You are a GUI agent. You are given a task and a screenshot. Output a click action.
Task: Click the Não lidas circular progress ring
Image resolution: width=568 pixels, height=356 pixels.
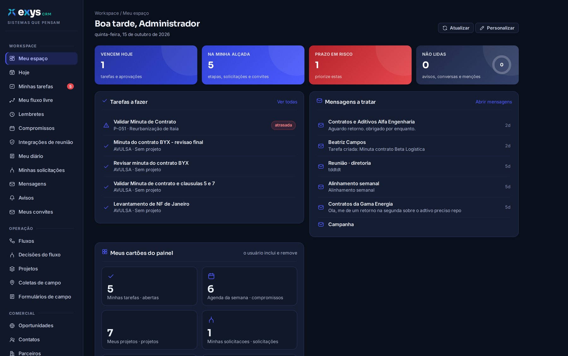502,65
